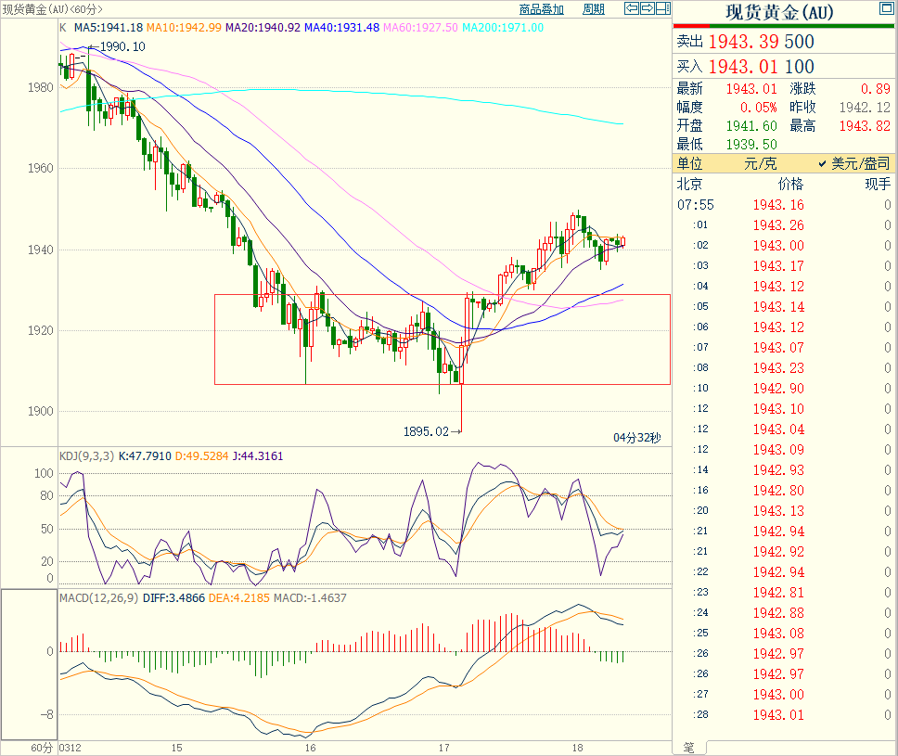This screenshot has width=898, height=756.
Task: Click the 1990.10 high price annotation
Action: [122, 47]
